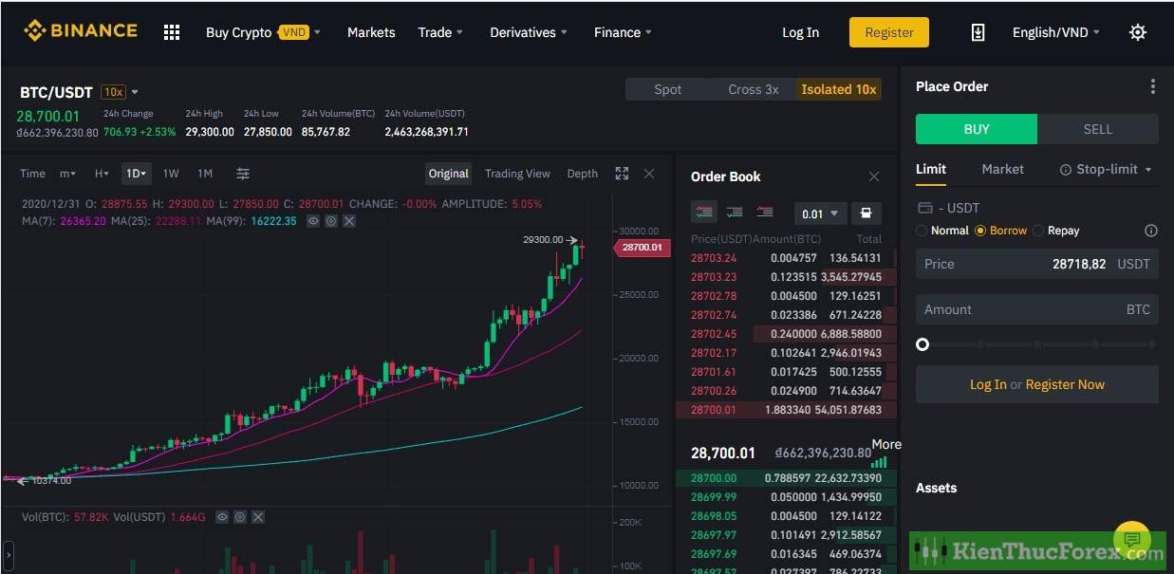This screenshot has width=1174, height=574.
Task: Click the yellow Register button
Action: coord(889,32)
